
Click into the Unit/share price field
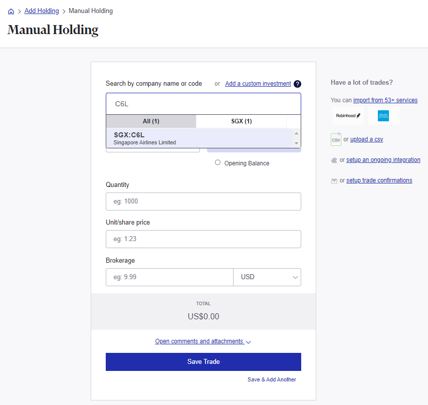tap(203, 239)
